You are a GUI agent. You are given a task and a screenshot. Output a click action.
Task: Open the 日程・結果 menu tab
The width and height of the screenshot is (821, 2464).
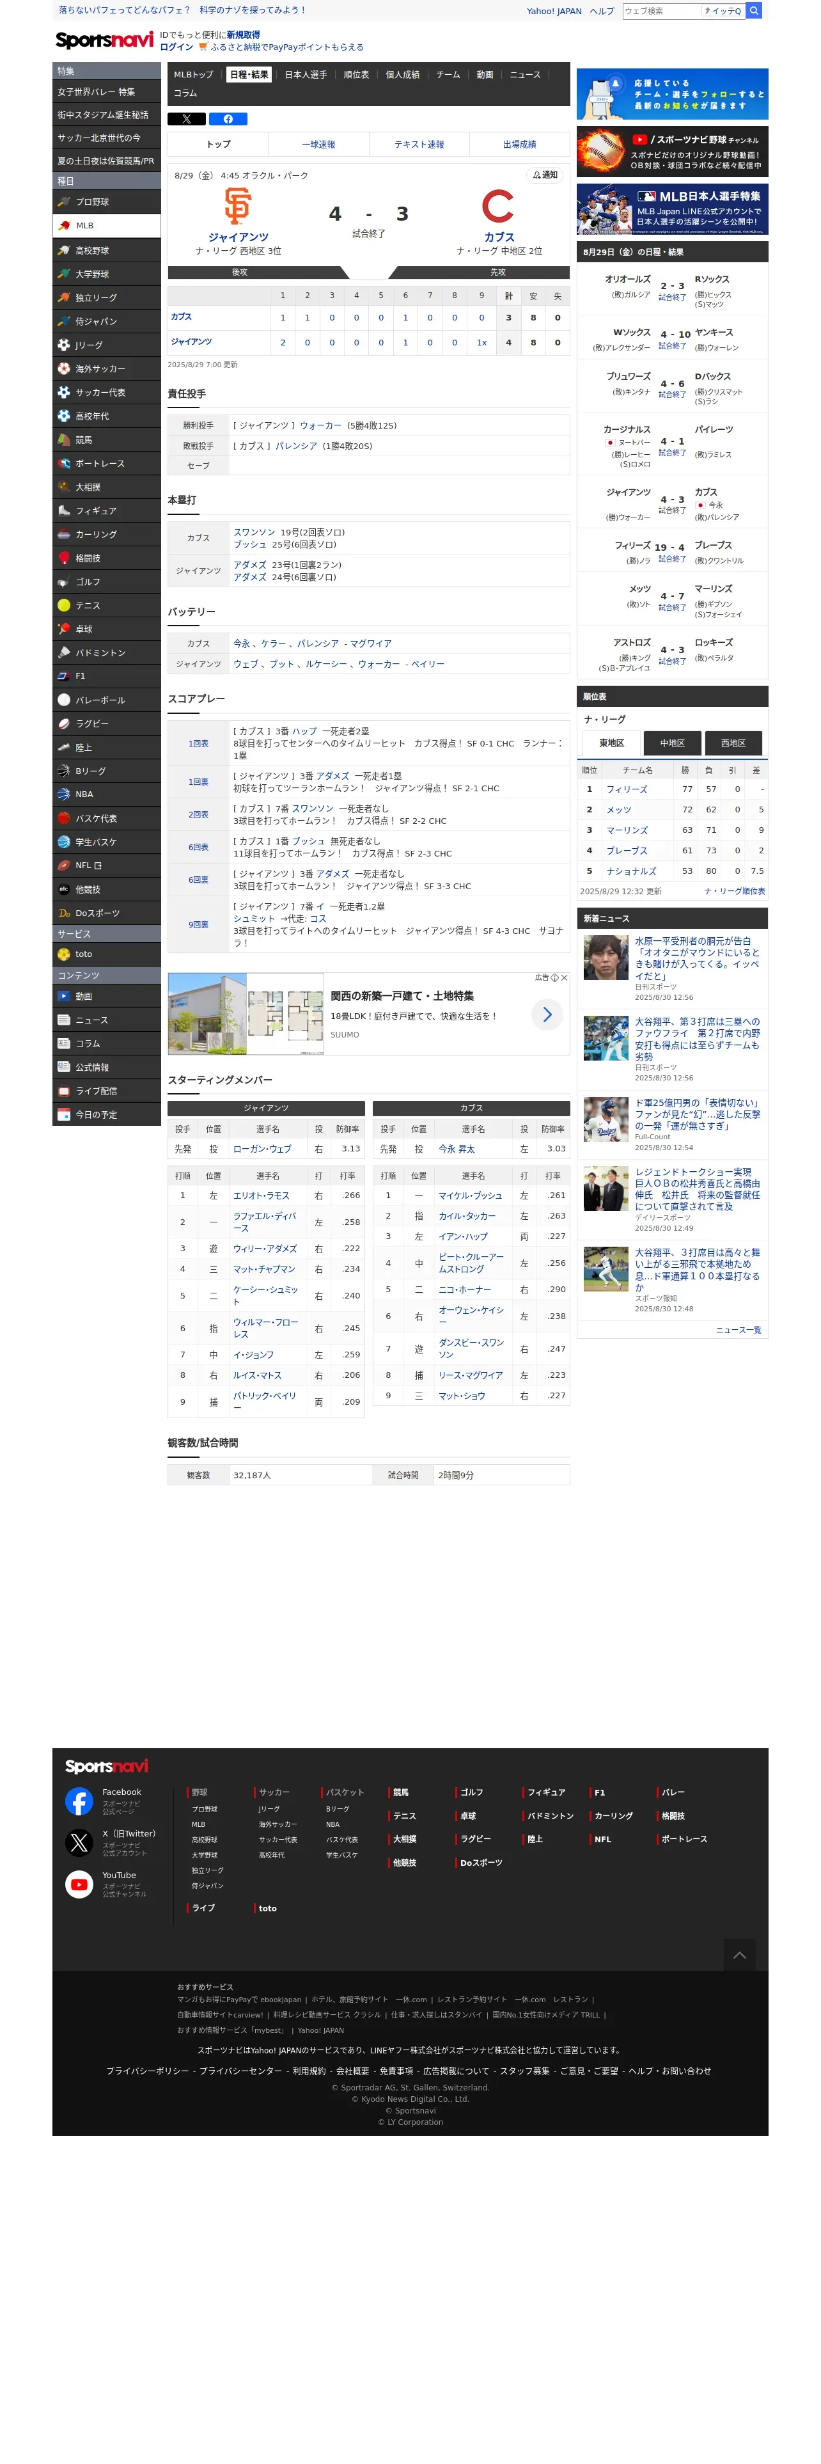[249, 75]
